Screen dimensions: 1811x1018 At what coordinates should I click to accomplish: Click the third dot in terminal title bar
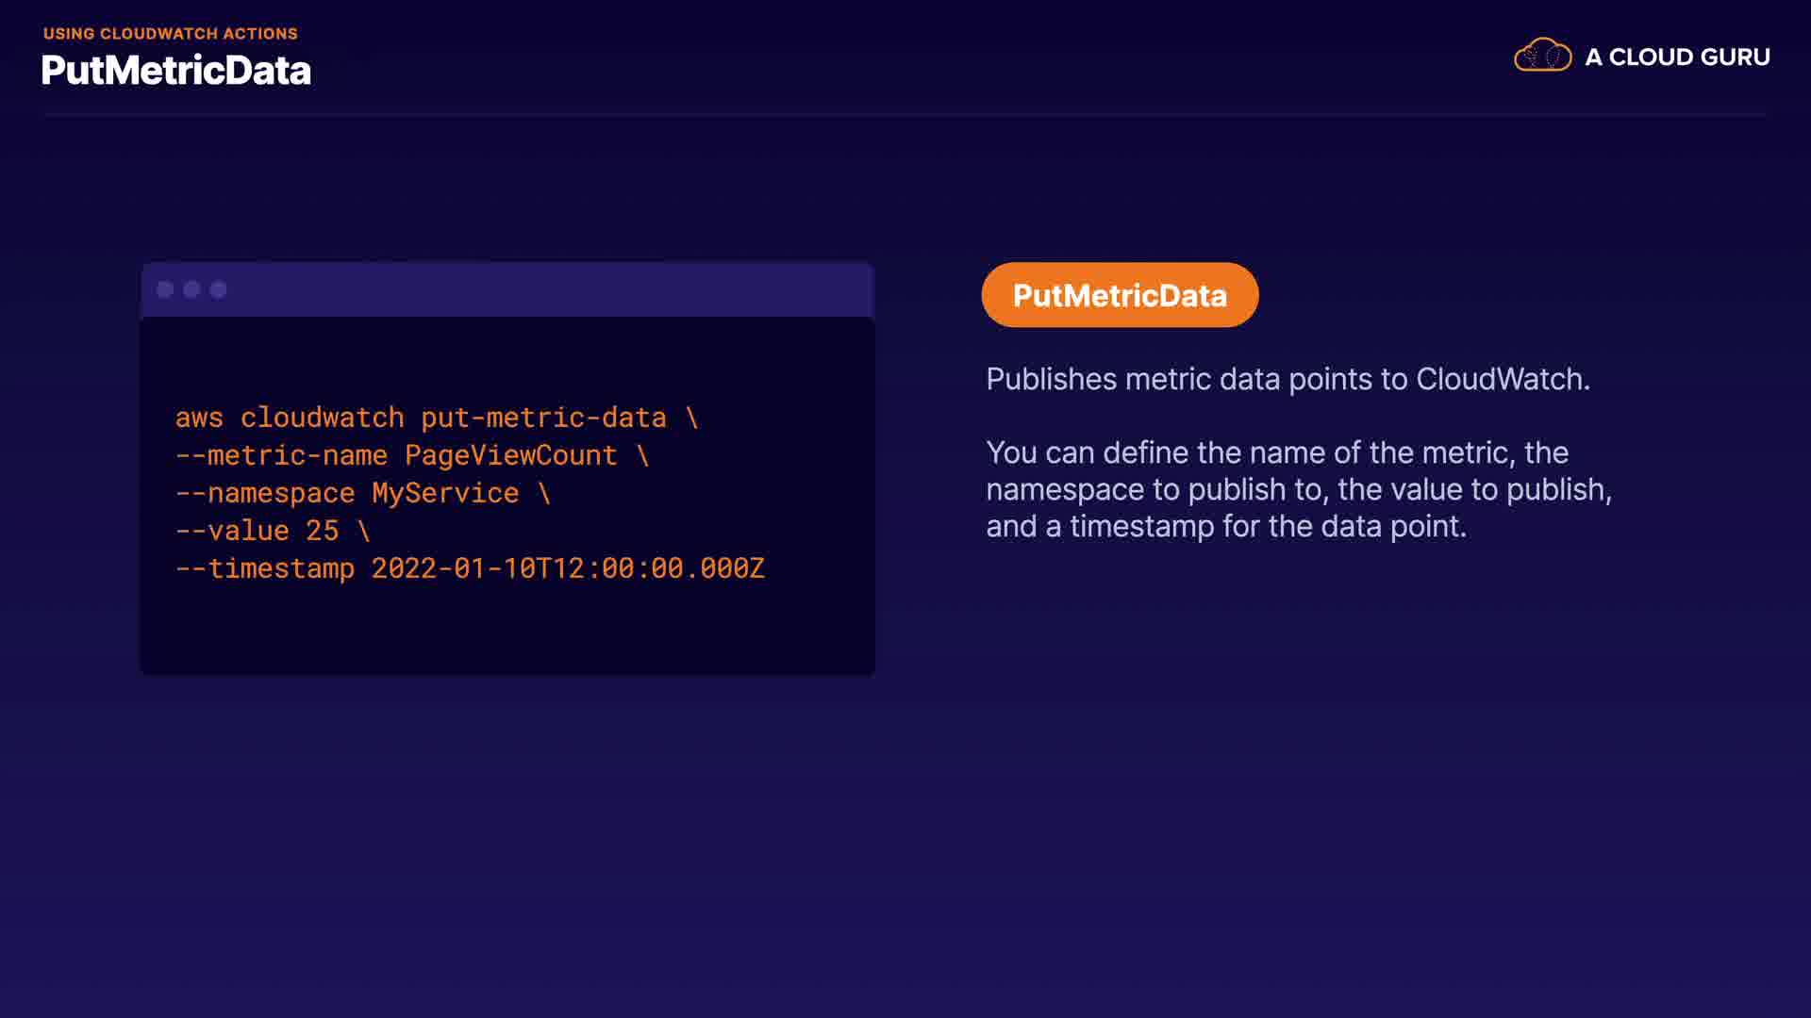click(218, 289)
